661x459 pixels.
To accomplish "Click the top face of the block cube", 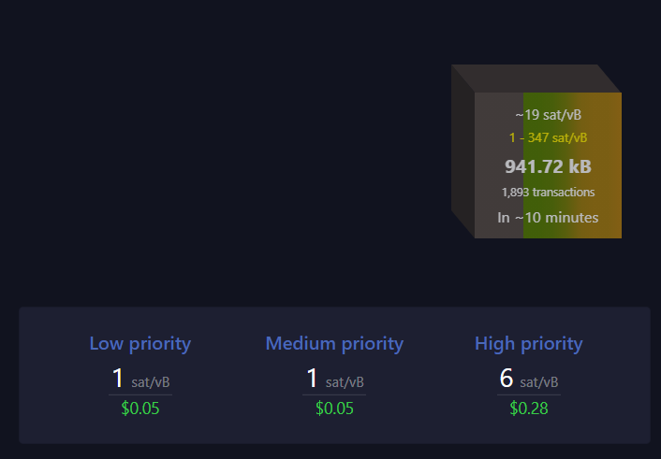I will pyautogui.click(x=536, y=79).
